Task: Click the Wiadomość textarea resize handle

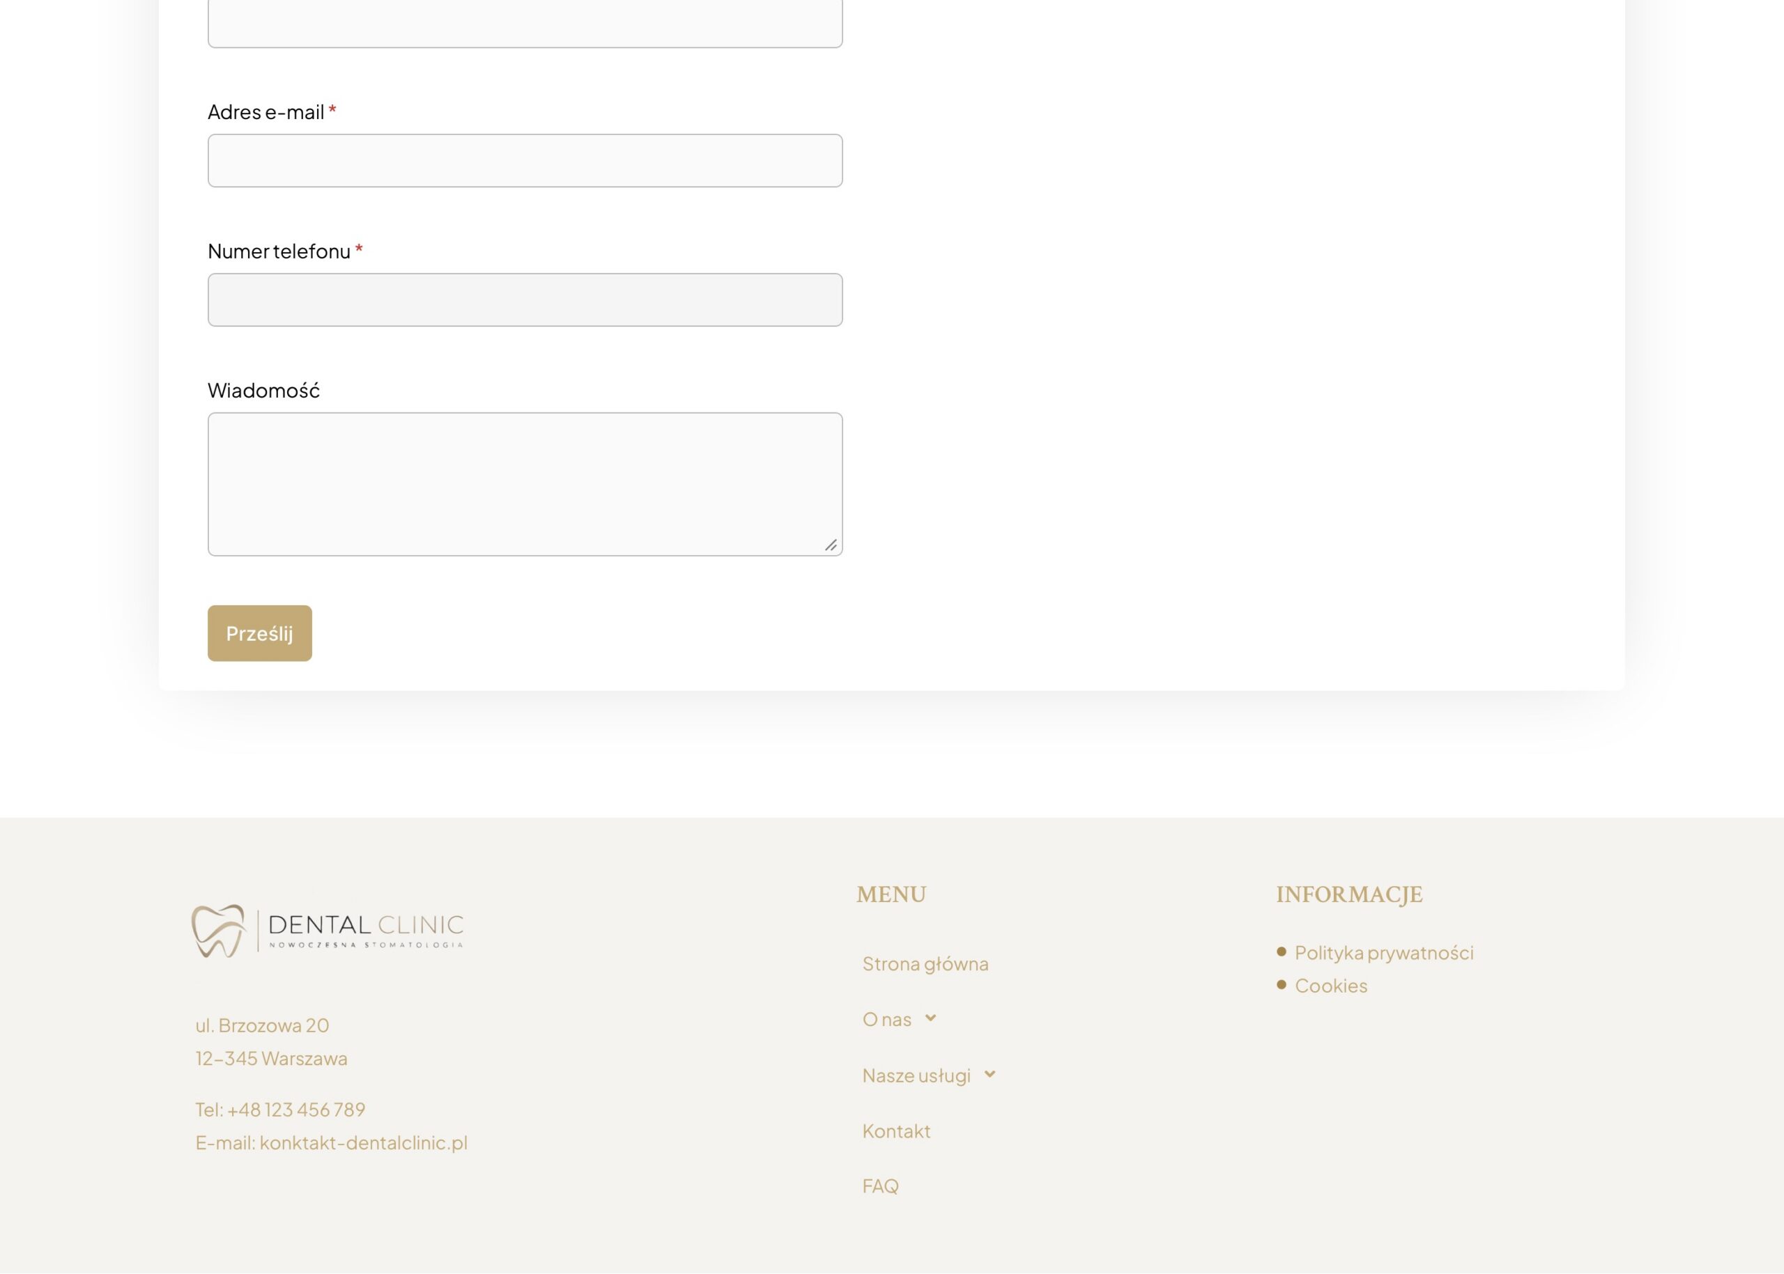Action: tap(831, 545)
